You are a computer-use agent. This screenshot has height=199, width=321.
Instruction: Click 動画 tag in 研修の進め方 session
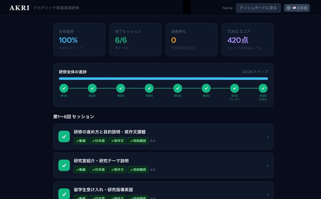81,141
